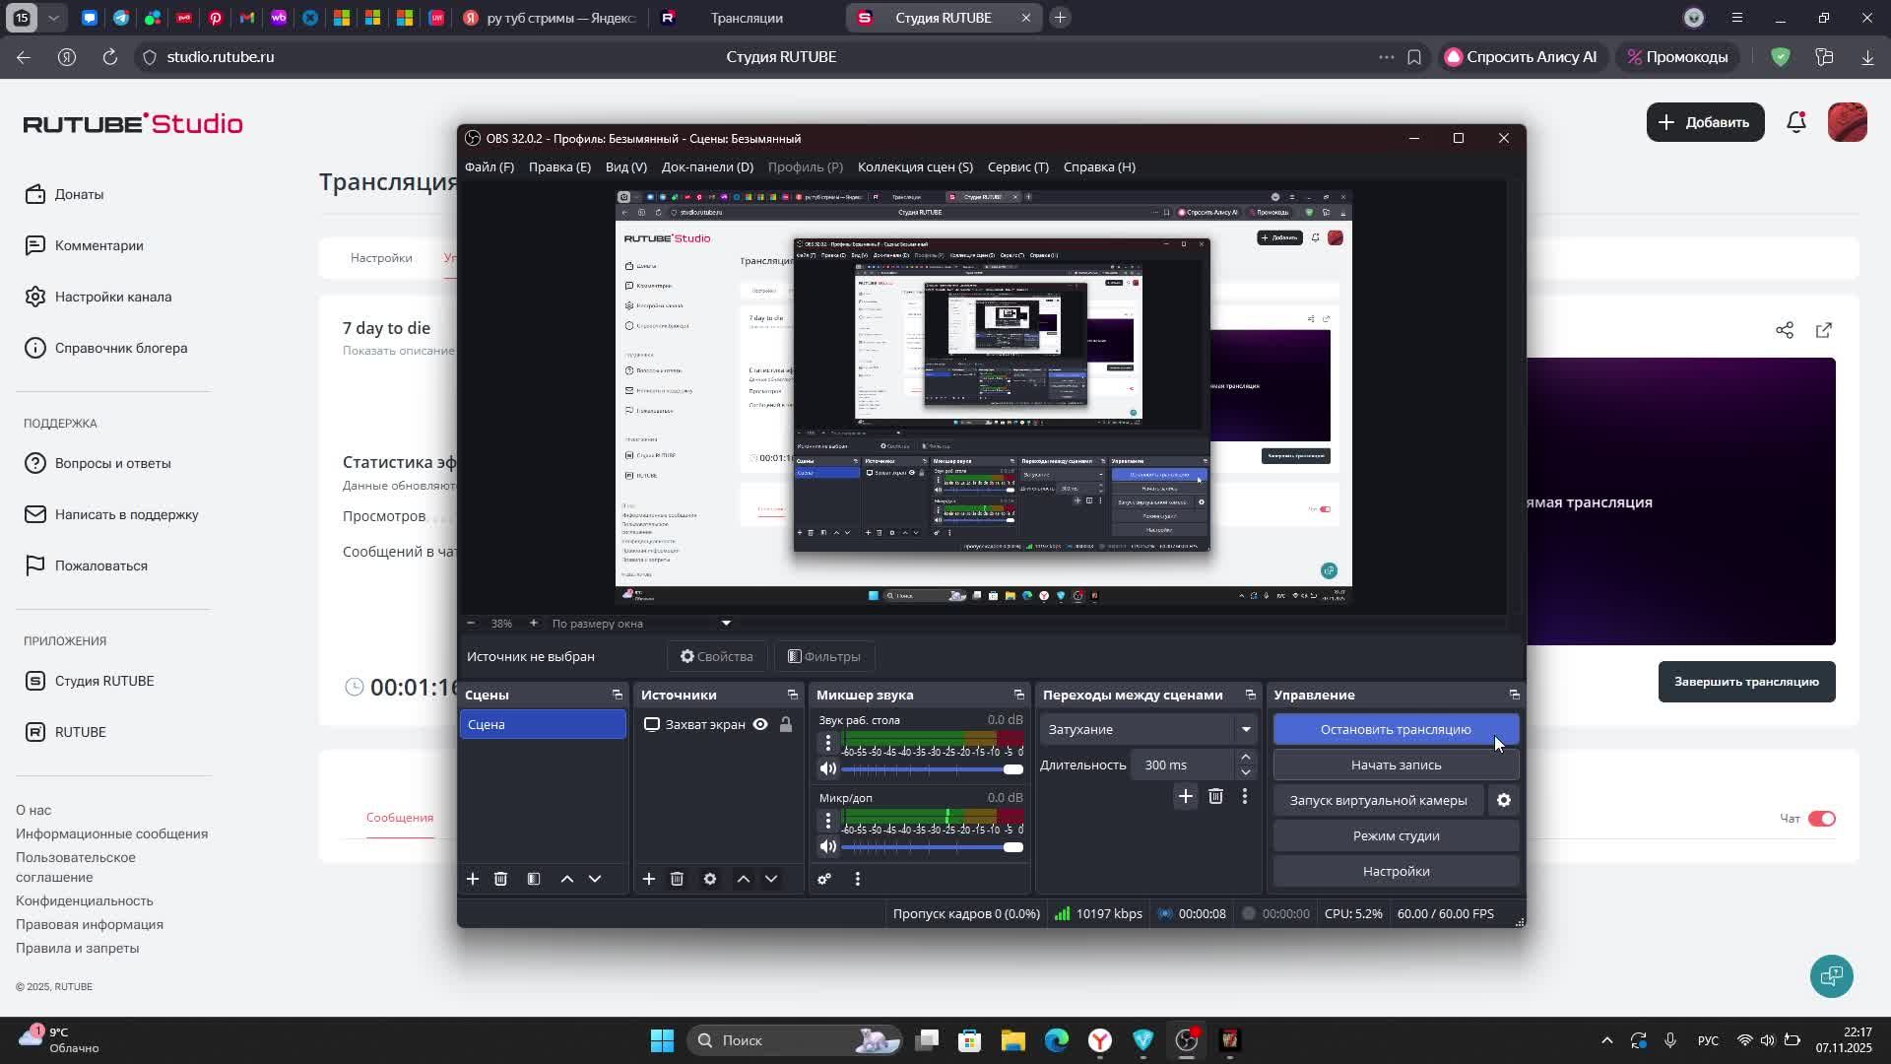
Task: Toggle visibility of Захват экрана source
Action: pos(760,725)
